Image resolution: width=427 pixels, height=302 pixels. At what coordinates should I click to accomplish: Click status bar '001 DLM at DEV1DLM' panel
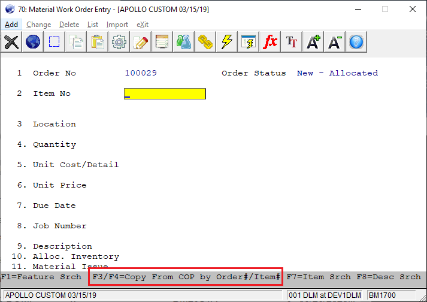(325, 295)
